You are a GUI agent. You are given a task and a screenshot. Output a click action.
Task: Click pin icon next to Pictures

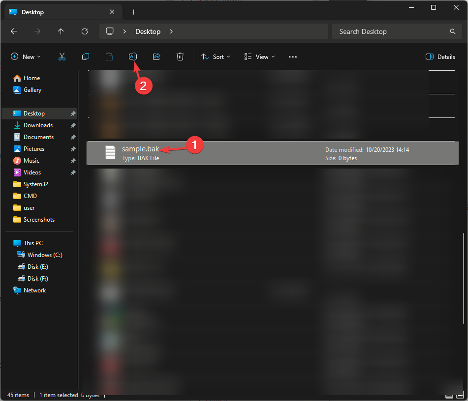[73, 149]
